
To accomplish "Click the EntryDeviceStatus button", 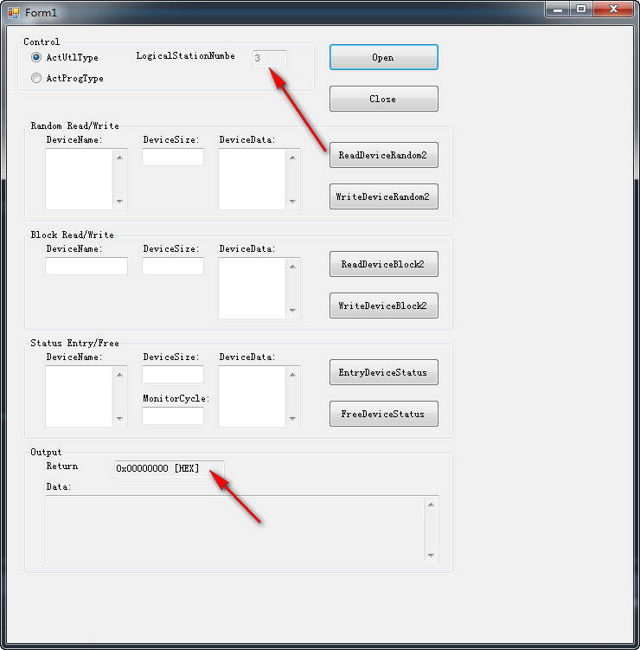I will [383, 372].
